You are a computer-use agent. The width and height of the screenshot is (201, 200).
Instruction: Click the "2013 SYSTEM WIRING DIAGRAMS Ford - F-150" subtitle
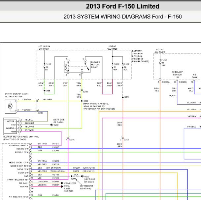pyautogui.click(x=122, y=17)
